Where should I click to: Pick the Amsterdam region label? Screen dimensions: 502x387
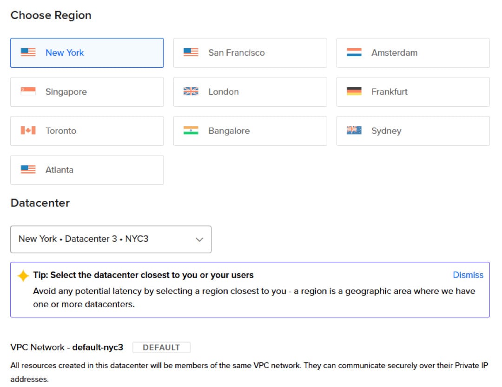394,53
